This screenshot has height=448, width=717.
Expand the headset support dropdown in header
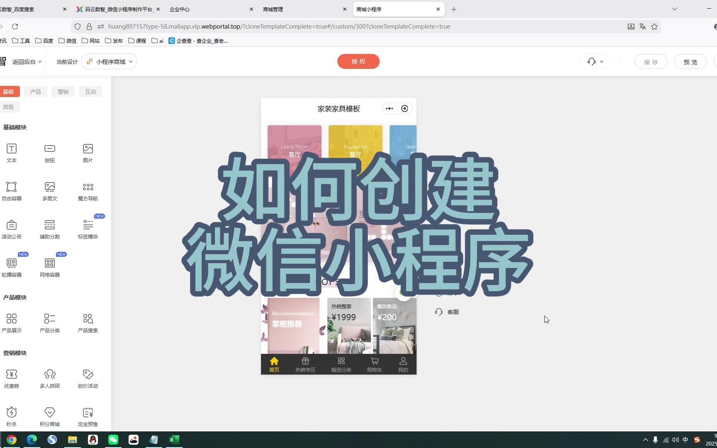point(595,62)
